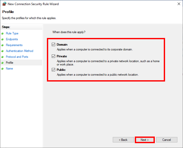This screenshot has height=148, width=183.
Task: Click the firewall wizard icon in title bar
Action: (x=4, y=4)
